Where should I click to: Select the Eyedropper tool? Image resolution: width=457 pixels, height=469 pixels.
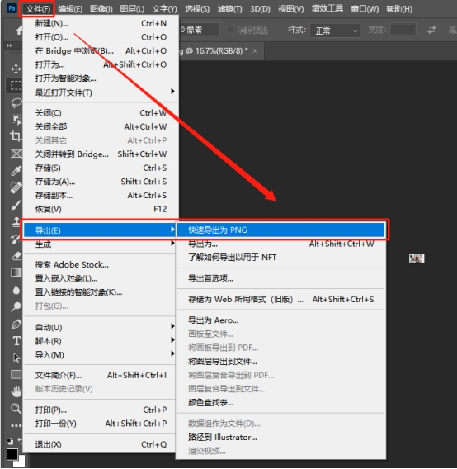click(x=16, y=170)
